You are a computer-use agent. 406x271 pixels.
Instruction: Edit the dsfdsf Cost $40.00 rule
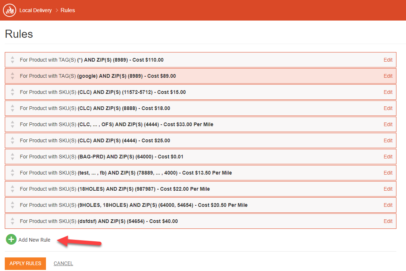(388, 221)
